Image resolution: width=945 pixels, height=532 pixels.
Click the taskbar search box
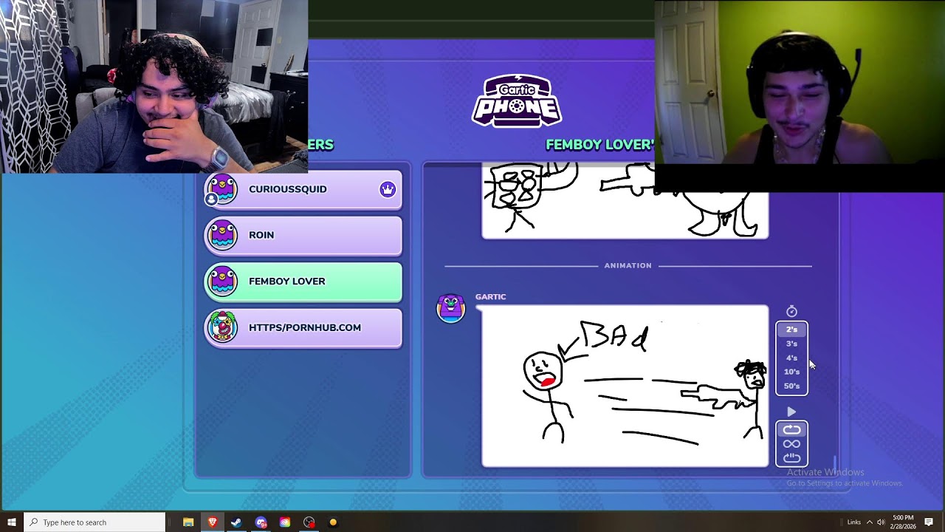point(94,522)
